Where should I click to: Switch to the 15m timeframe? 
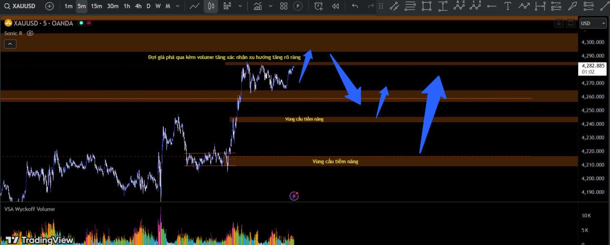pos(96,6)
